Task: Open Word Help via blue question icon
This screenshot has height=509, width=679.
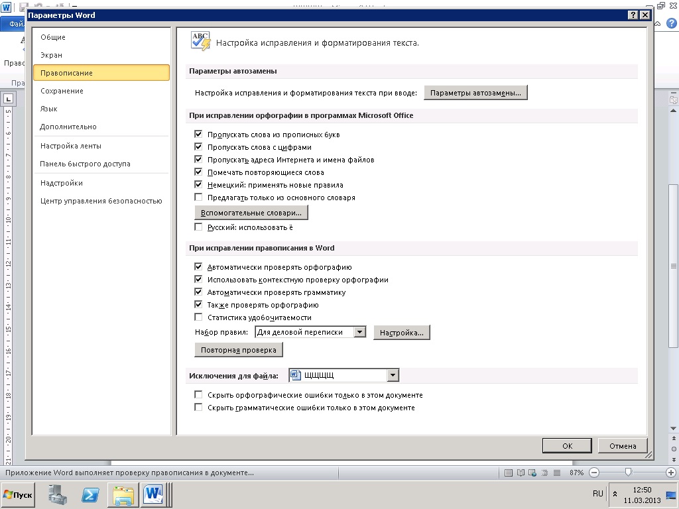Action: click(x=671, y=24)
